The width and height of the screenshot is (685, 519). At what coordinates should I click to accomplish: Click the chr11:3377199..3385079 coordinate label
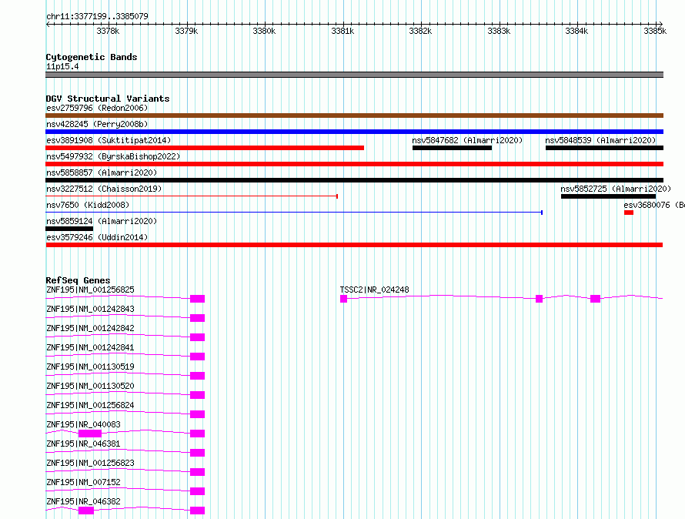click(x=97, y=16)
